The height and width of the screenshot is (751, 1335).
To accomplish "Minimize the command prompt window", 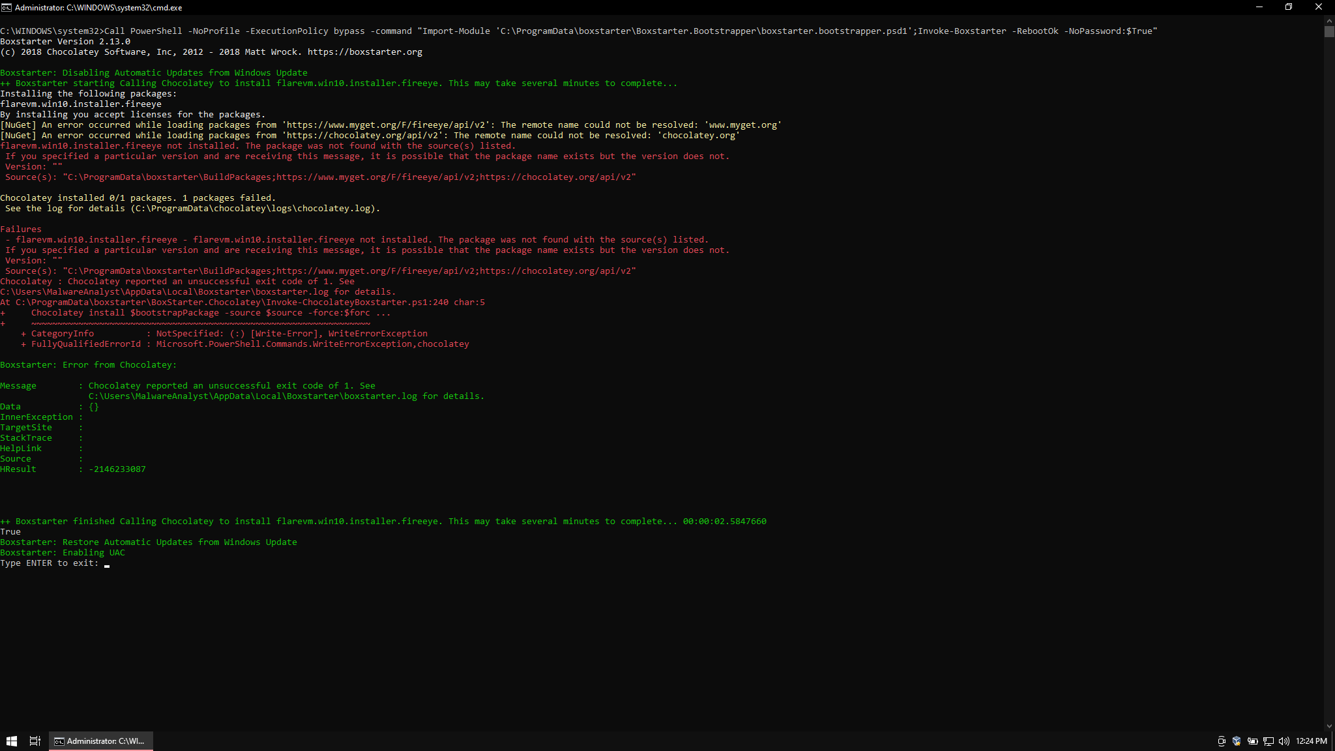I will [1258, 7].
